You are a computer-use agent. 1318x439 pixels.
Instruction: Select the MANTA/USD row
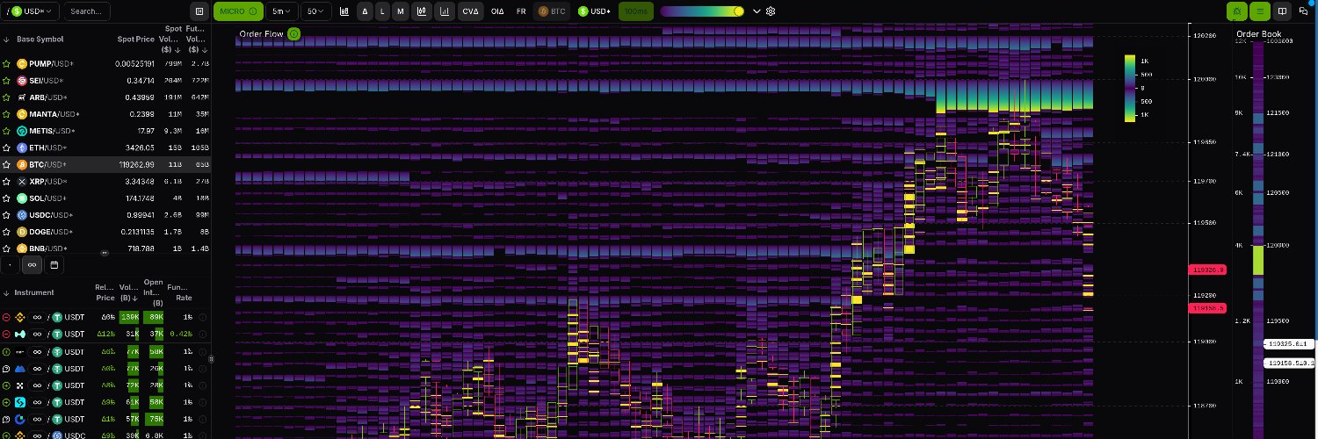[x=105, y=114]
